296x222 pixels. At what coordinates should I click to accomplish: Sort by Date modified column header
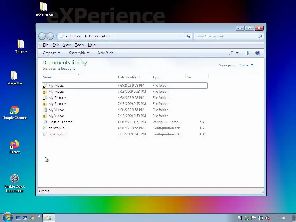click(133, 77)
